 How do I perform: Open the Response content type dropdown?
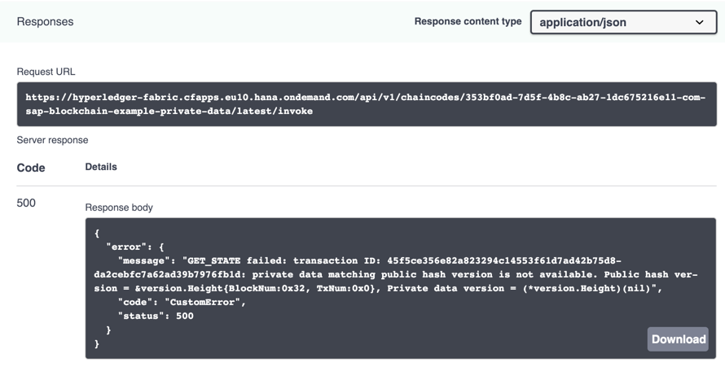623,22
